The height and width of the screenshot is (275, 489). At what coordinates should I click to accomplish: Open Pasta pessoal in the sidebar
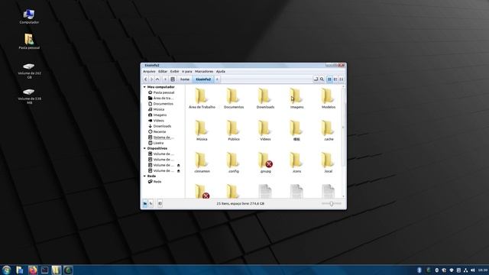(x=161, y=92)
